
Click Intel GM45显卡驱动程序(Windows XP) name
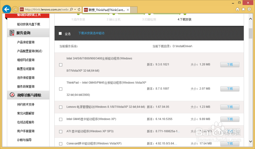91,119
